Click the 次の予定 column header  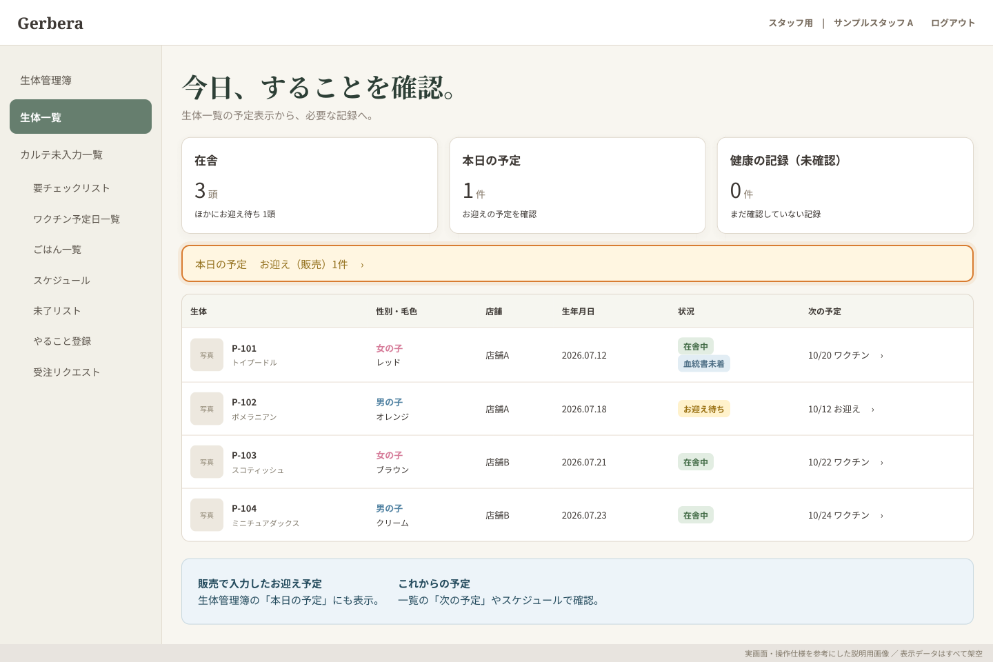pyautogui.click(x=825, y=311)
